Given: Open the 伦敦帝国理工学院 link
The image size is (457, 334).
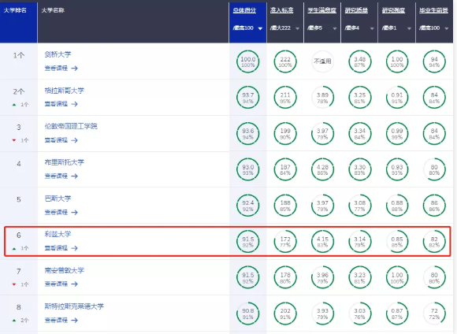Looking at the screenshot, I should point(71,126).
